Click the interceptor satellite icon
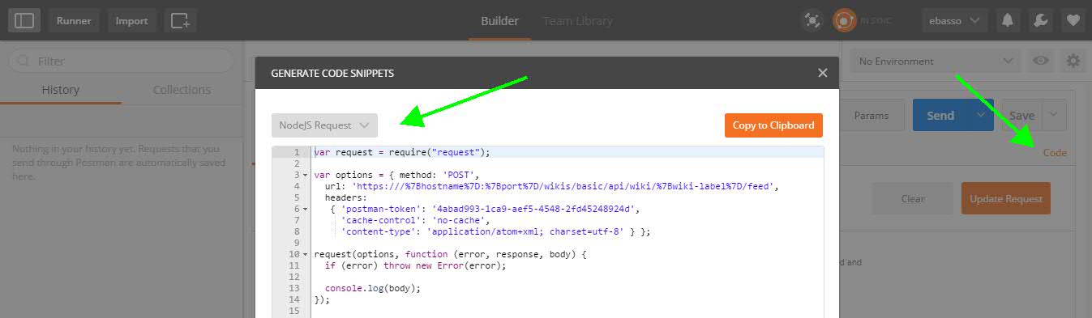This screenshot has height=318, width=1092. pos(812,20)
